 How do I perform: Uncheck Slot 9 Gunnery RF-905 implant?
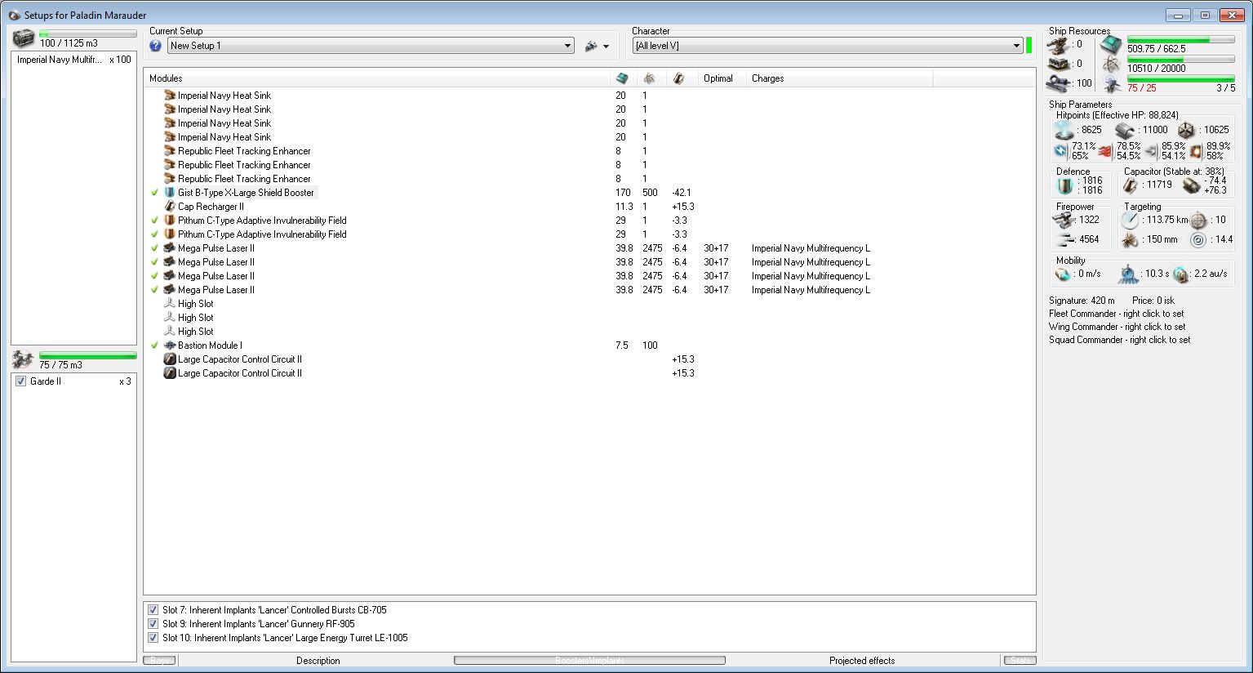point(153,624)
